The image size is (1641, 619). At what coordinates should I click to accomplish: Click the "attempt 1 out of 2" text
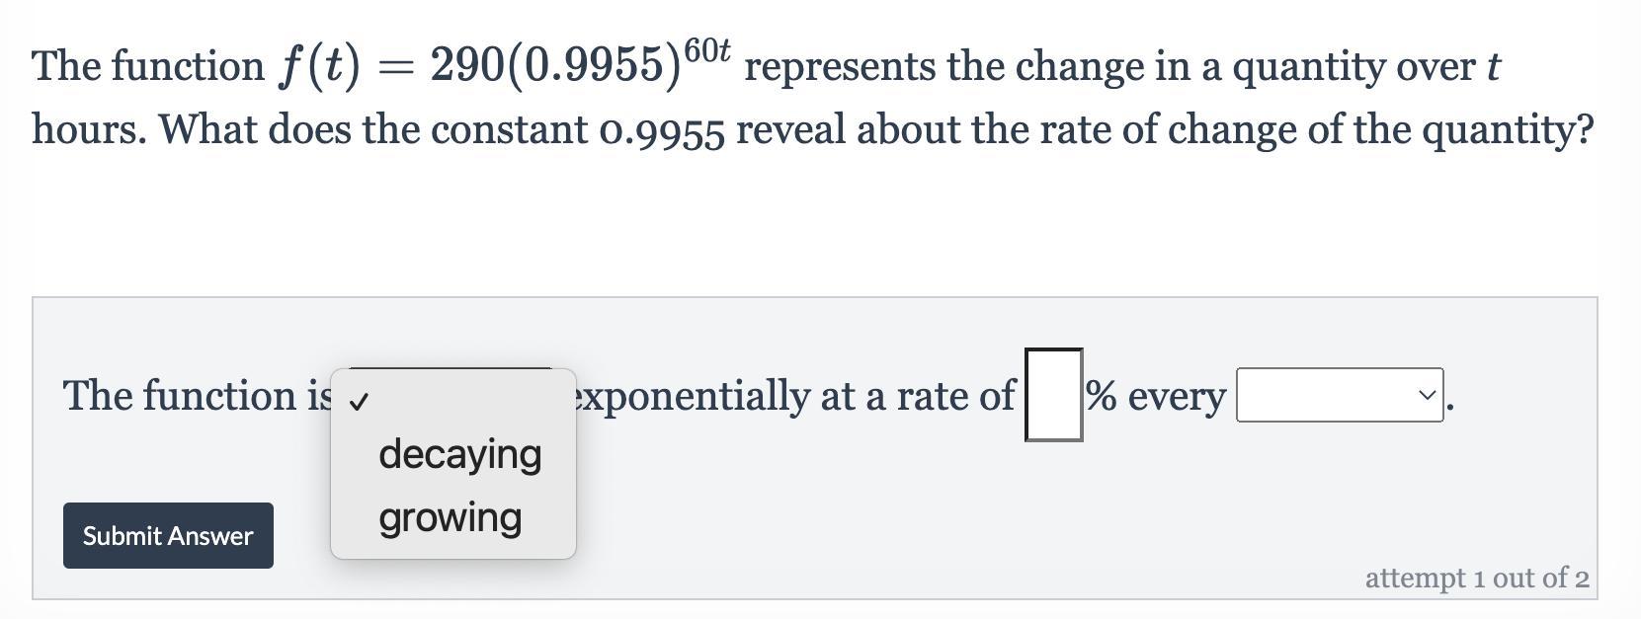[1477, 578]
